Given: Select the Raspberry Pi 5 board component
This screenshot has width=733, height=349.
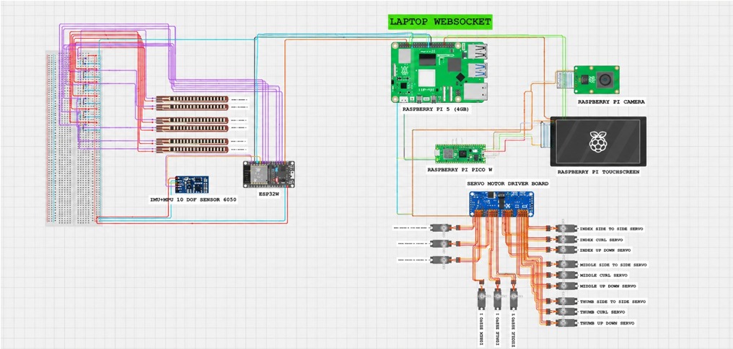Looking at the screenshot, I should pos(439,72).
